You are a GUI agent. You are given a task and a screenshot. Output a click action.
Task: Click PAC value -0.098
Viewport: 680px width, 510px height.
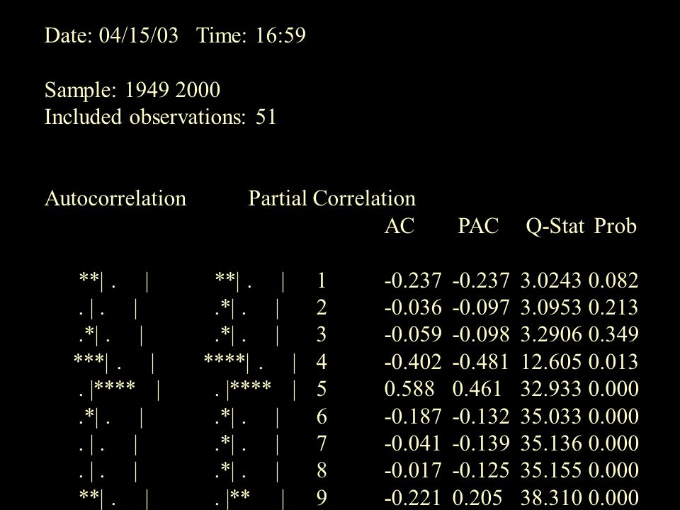(481, 334)
